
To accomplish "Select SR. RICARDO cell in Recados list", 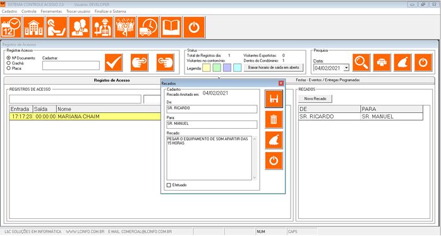I will [330, 117].
